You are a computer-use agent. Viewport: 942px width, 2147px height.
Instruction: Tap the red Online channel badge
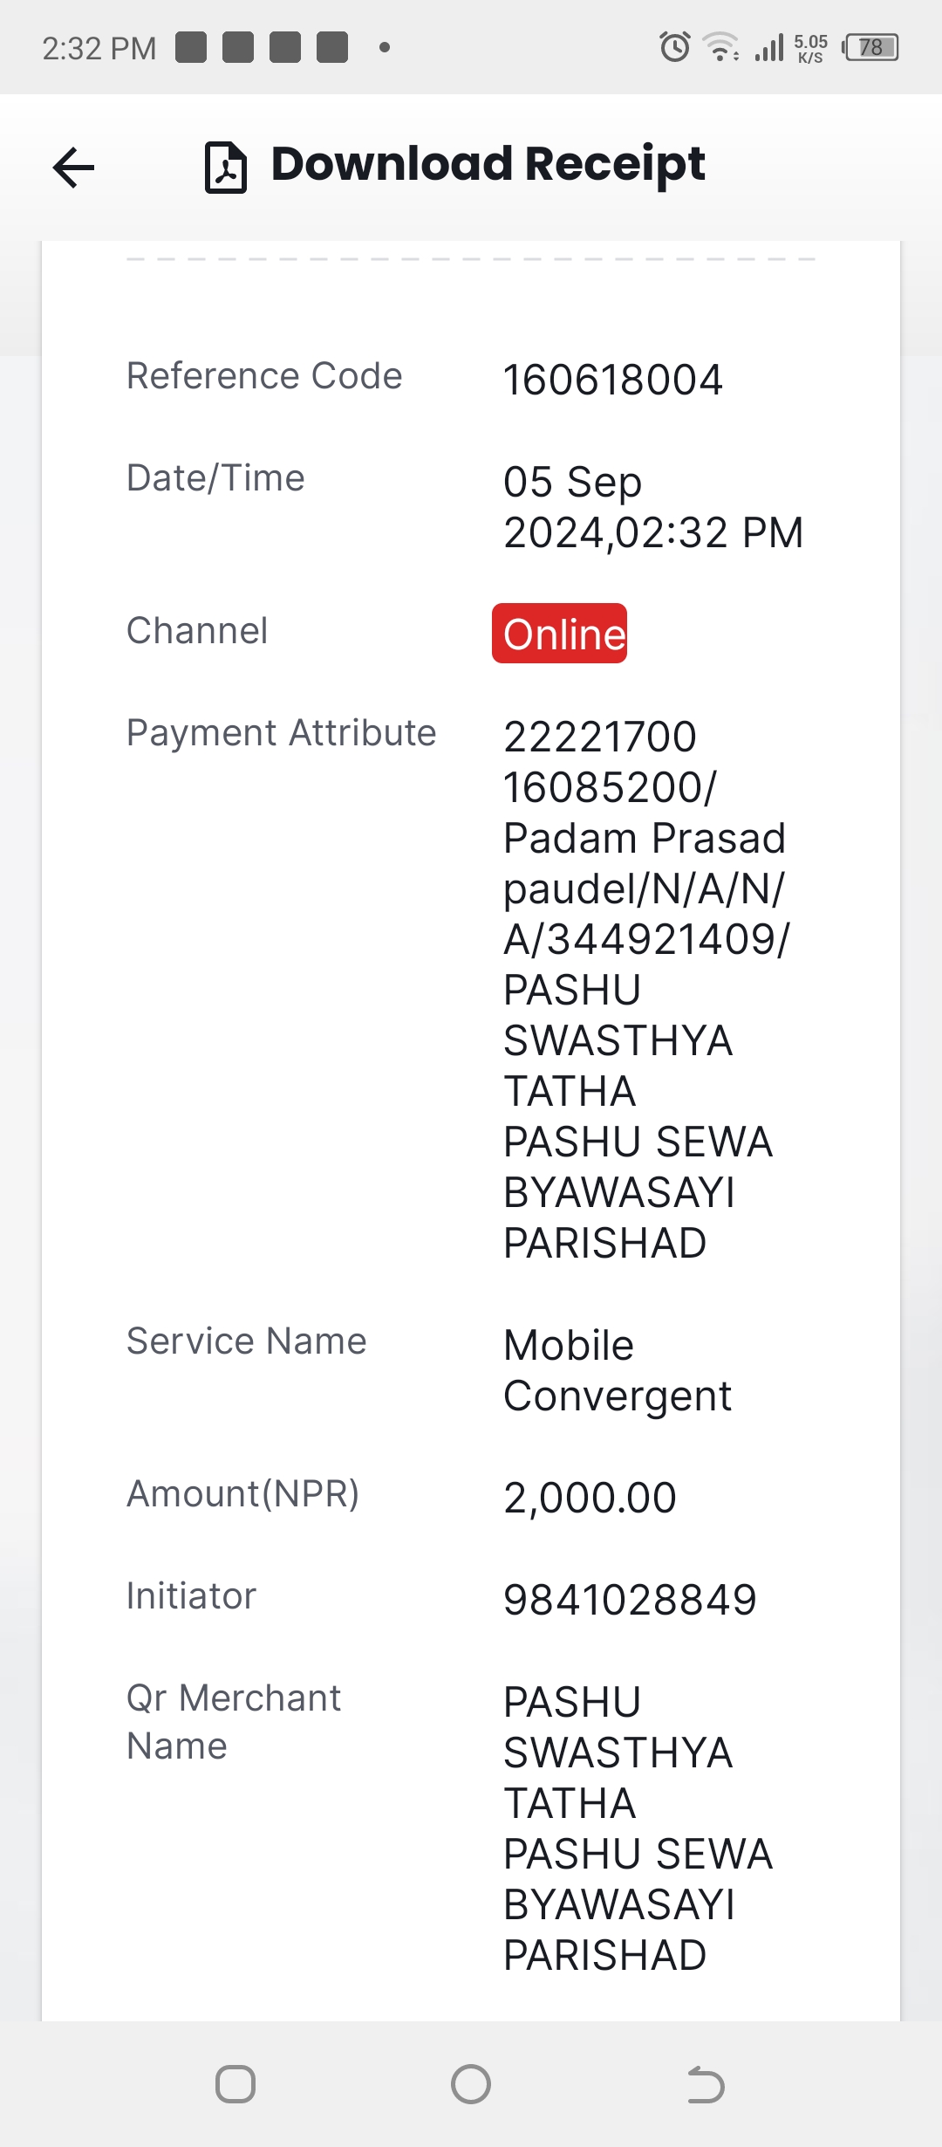click(559, 633)
